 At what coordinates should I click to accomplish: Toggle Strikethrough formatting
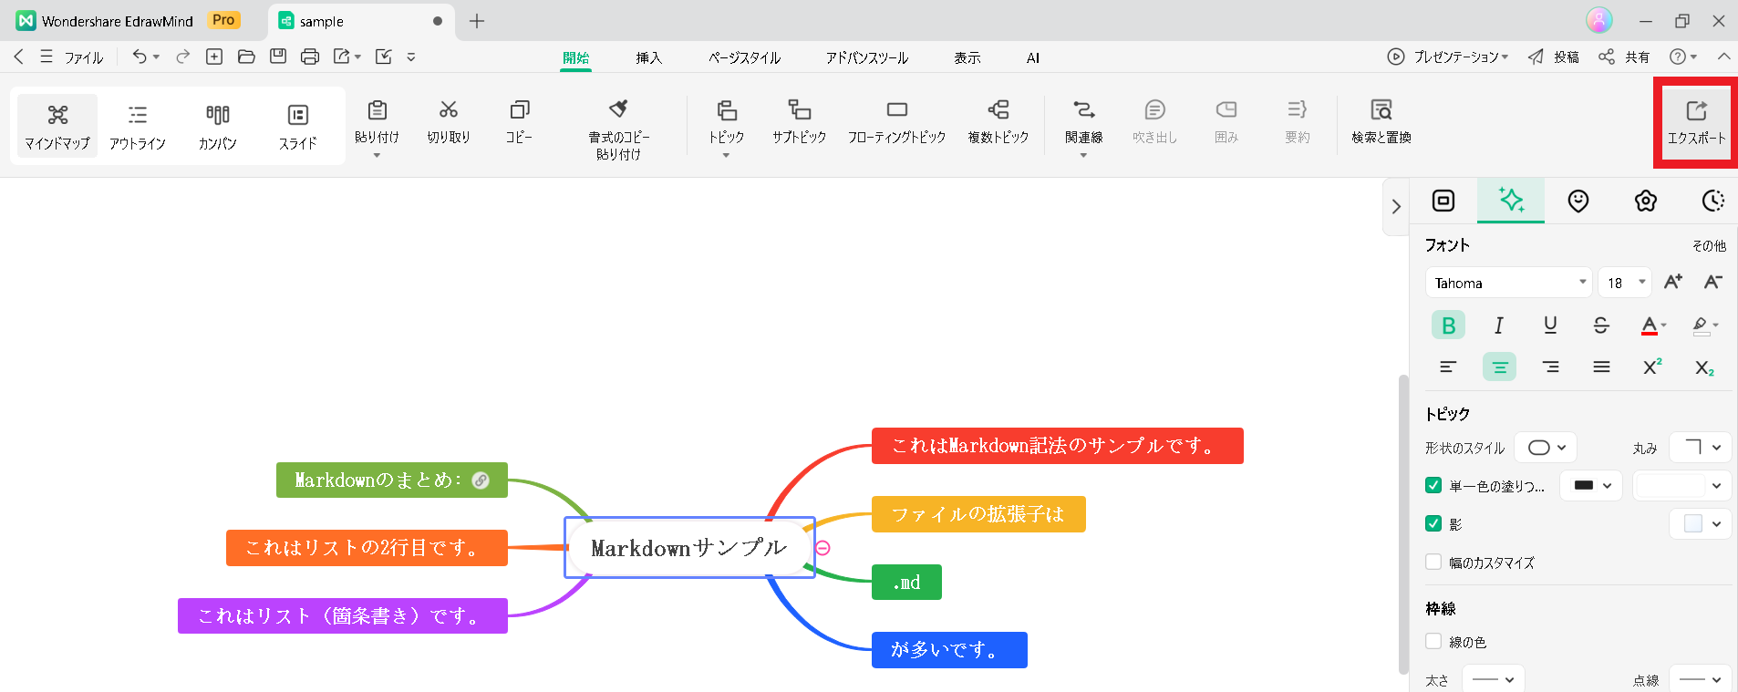[1601, 325]
